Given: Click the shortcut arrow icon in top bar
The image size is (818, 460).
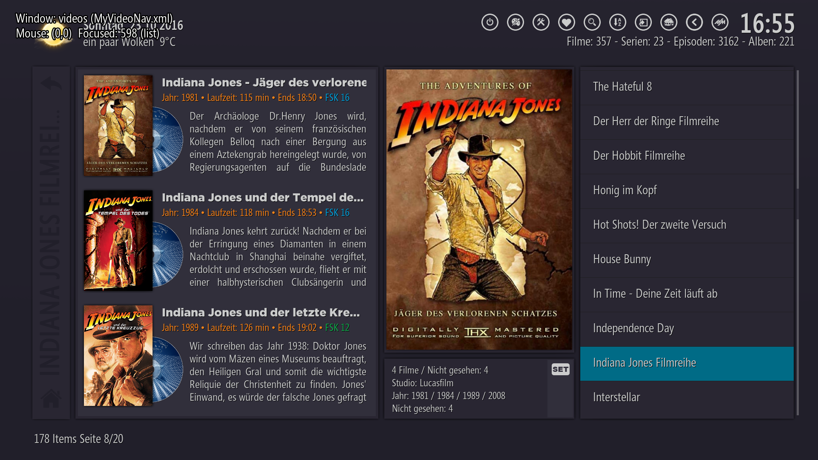Looking at the screenshot, I should tap(643, 22).
